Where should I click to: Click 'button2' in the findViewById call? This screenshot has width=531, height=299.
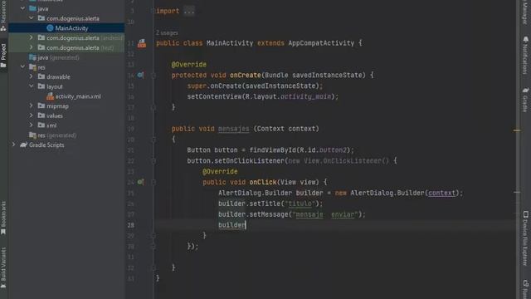click(x=333, y=150)
